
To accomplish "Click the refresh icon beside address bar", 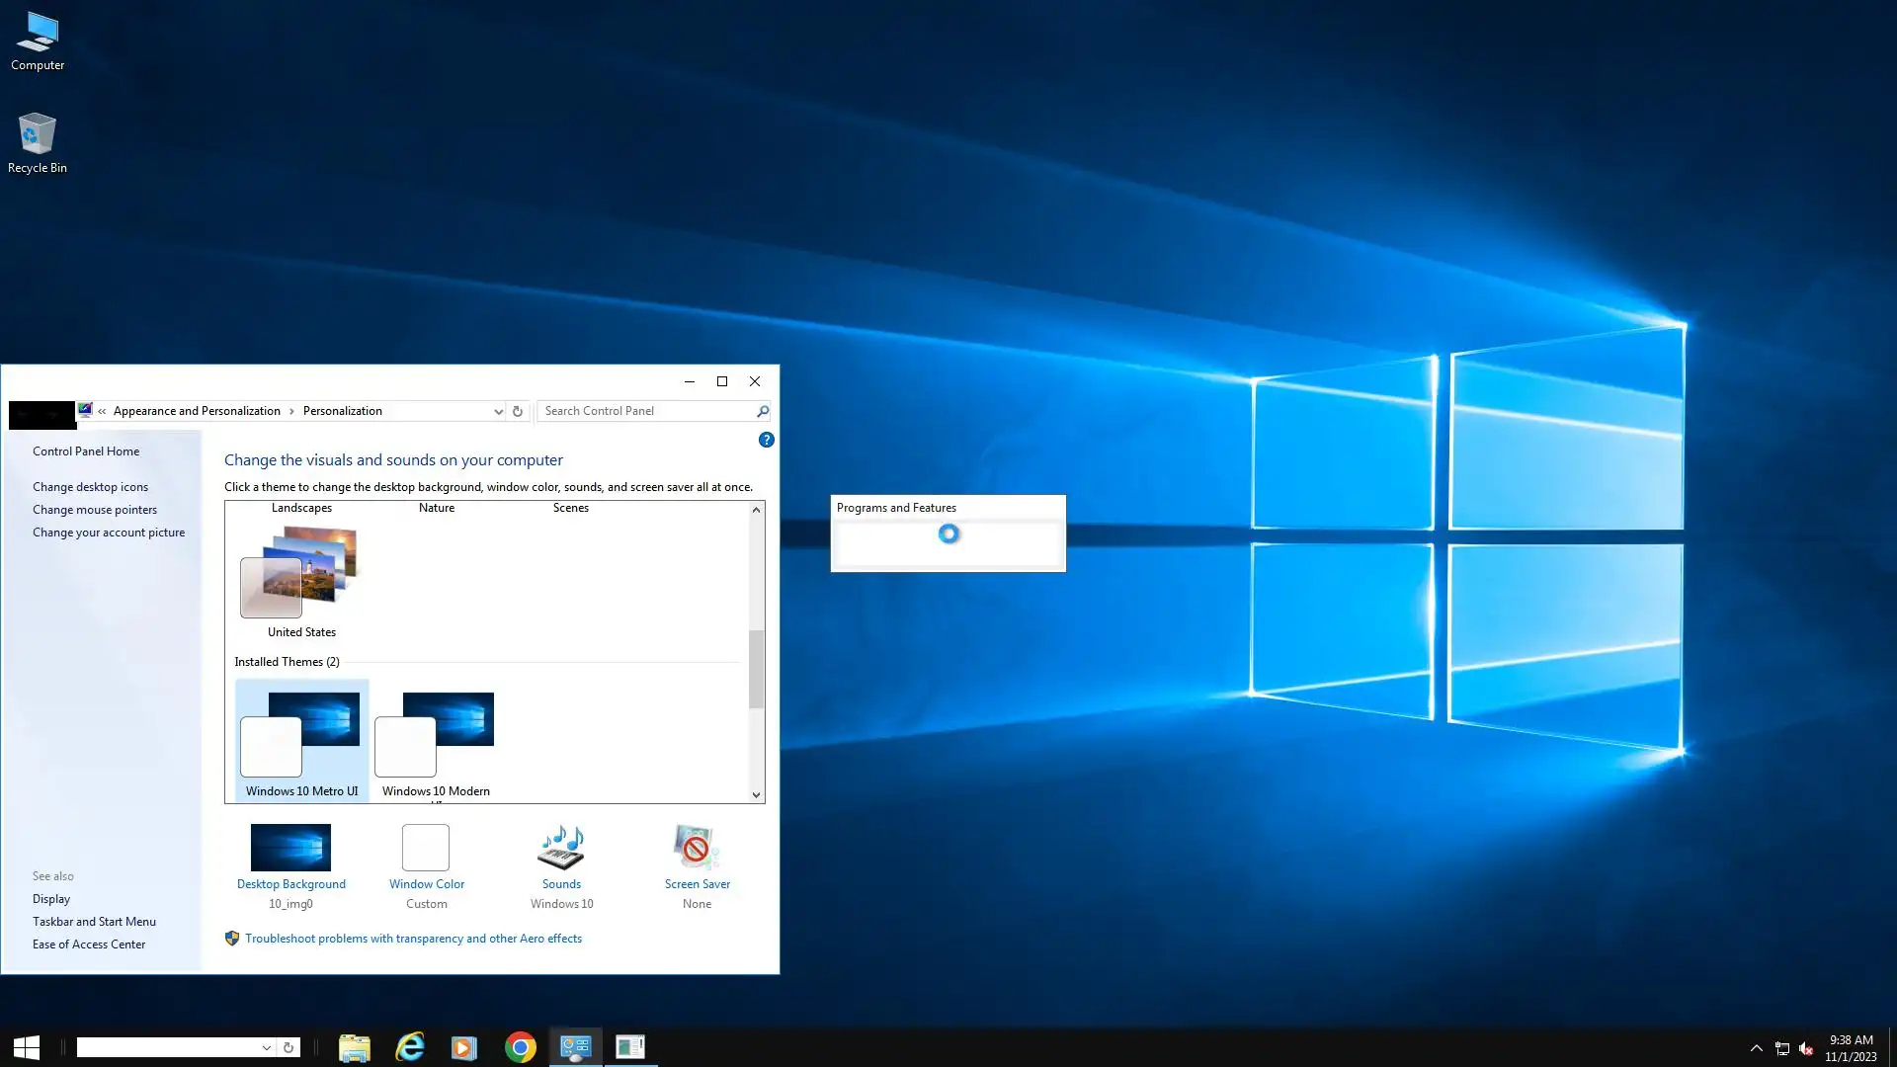I will (517, 411).
